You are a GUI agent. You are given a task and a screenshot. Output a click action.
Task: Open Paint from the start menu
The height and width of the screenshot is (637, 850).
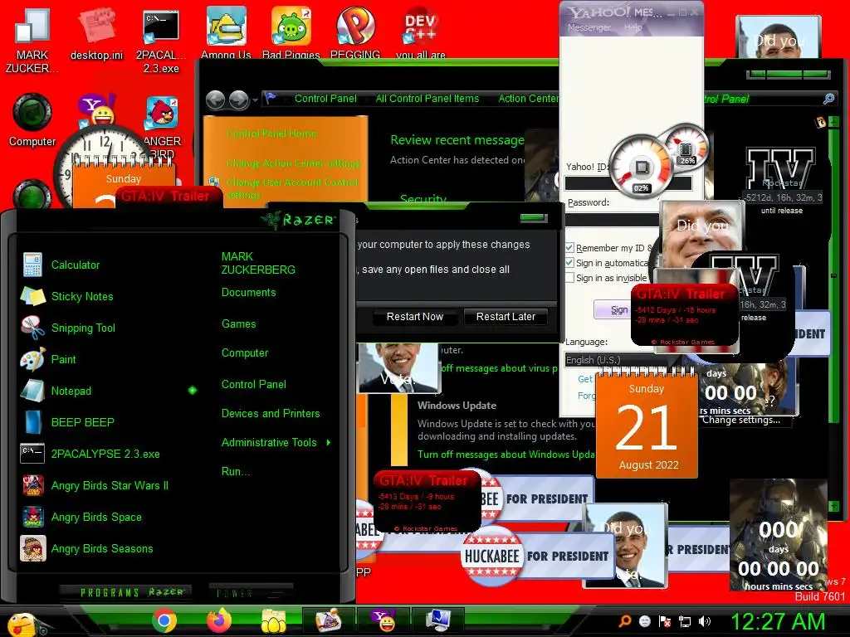[63, 359]
